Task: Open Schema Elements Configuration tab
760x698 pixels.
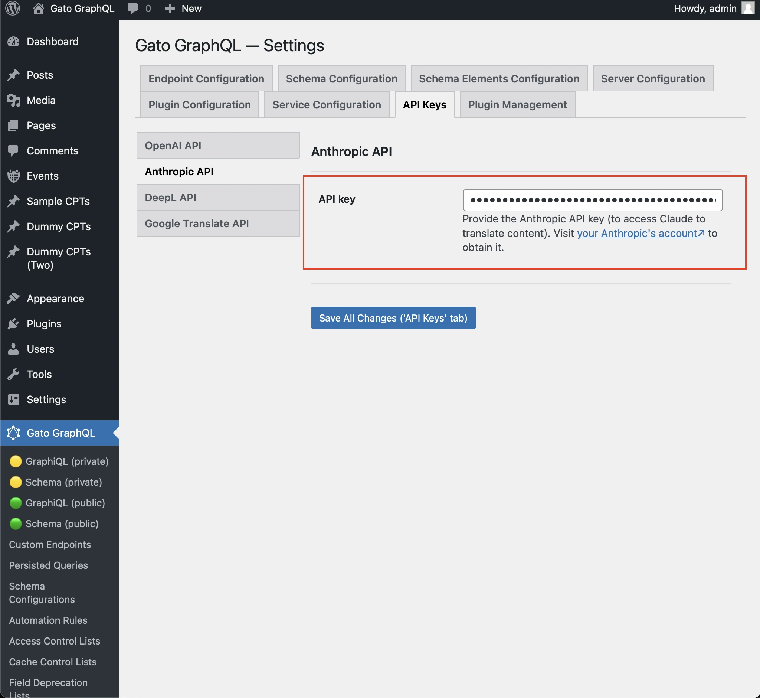Action: tap(499, 79)
